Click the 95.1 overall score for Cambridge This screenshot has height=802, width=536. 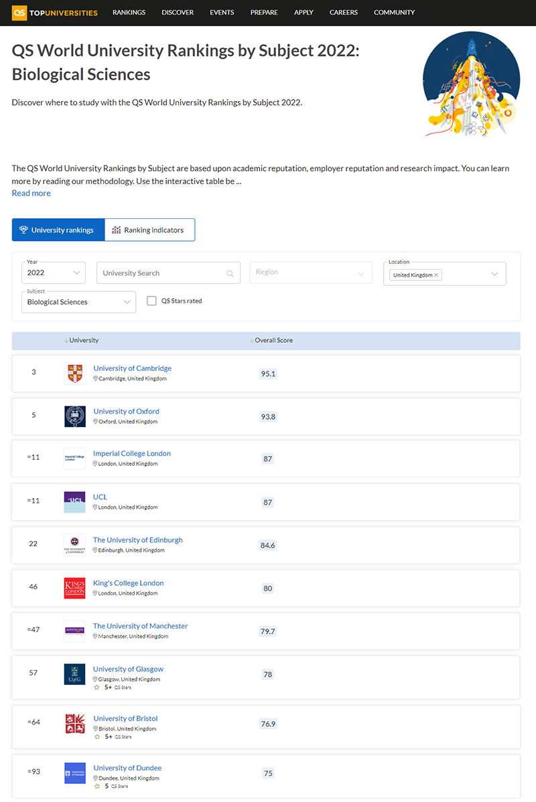click(x=268, y=374)
